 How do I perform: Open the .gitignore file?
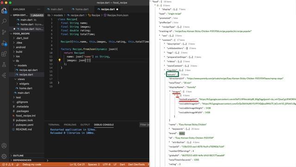tap(22, 102)
